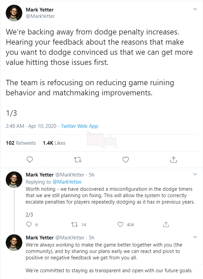203x279 pixels.
Task: View the 1.4K Likes list
Action: pyautogui.click(x=54, y=143)
